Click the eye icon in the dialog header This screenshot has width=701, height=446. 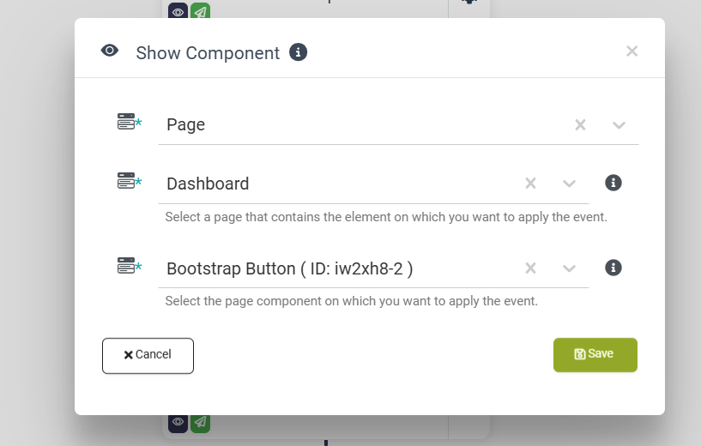[x=110, y=51]
